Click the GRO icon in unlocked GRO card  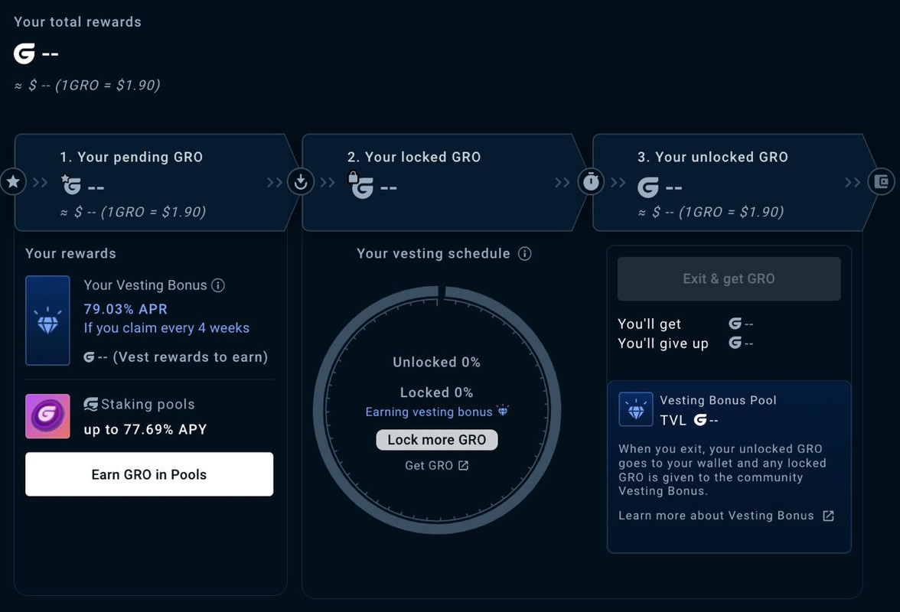click(x=648, y=187)
